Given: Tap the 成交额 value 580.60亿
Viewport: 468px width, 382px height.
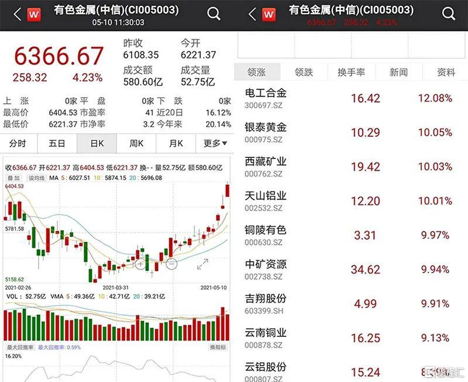Looking at the screenshot, I should click(x=143, y=82).
